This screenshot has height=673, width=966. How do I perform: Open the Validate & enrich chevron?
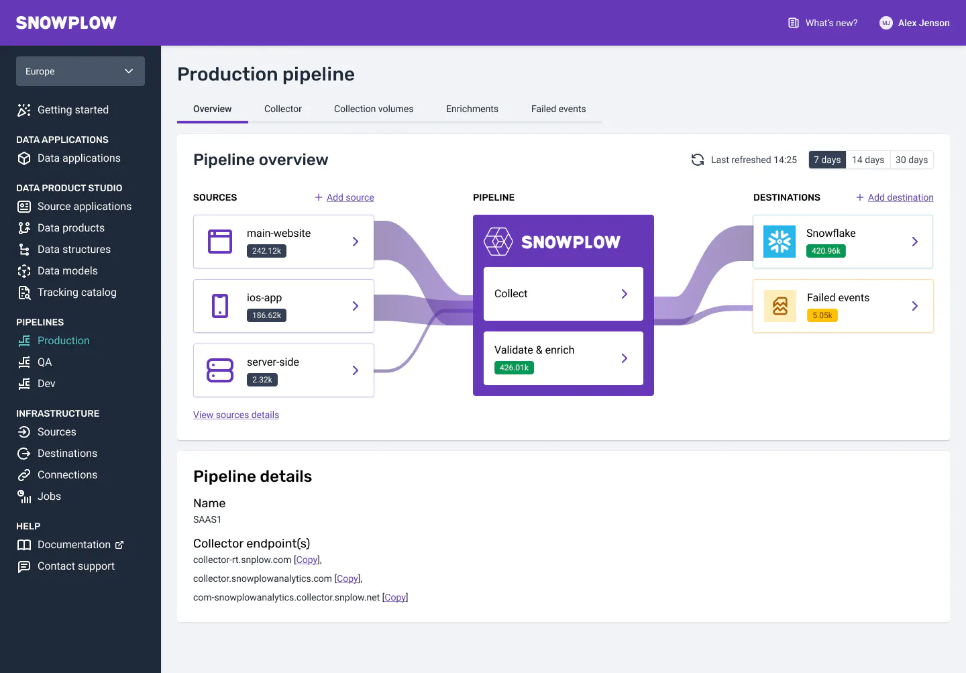(x=625, y=358)
